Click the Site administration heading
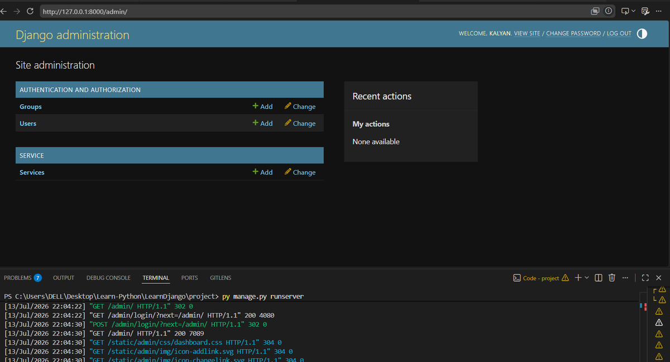The height and width of the screenshot is (362, 670). pyautogui.click(x=55, y=65)
